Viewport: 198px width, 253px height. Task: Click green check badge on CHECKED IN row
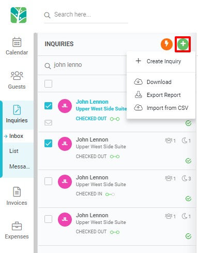[x=188, y=199]
